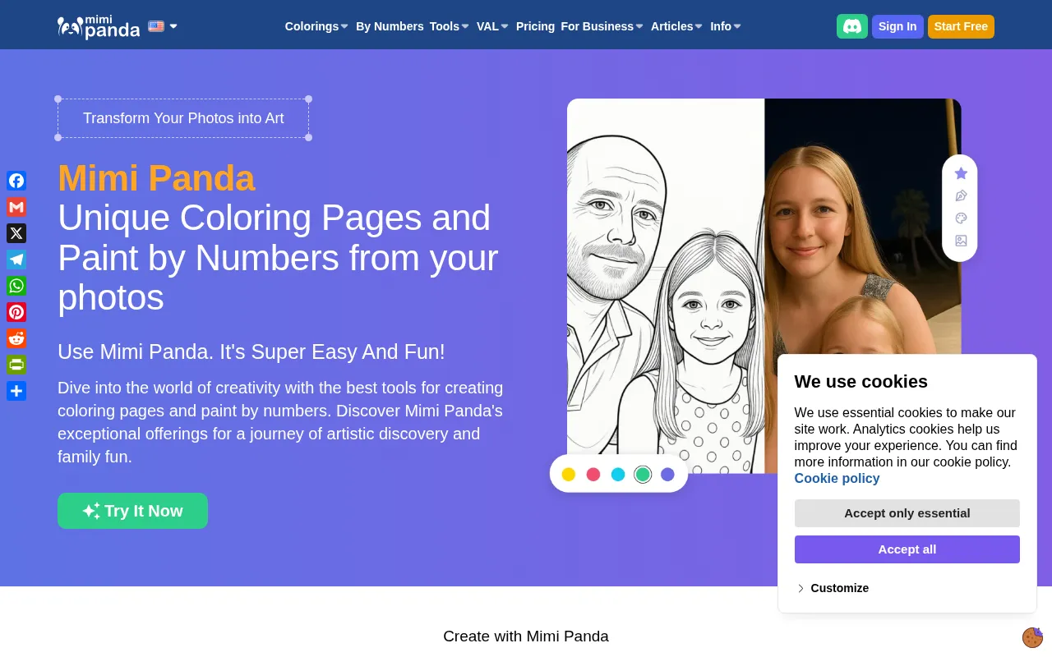The height and width of the screenshot is (657, 1052).
Task: Click the palette icon in image toolbar
Action: [x=961, y=218]
